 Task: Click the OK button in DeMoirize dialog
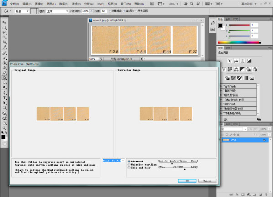(x=187, y=181)
